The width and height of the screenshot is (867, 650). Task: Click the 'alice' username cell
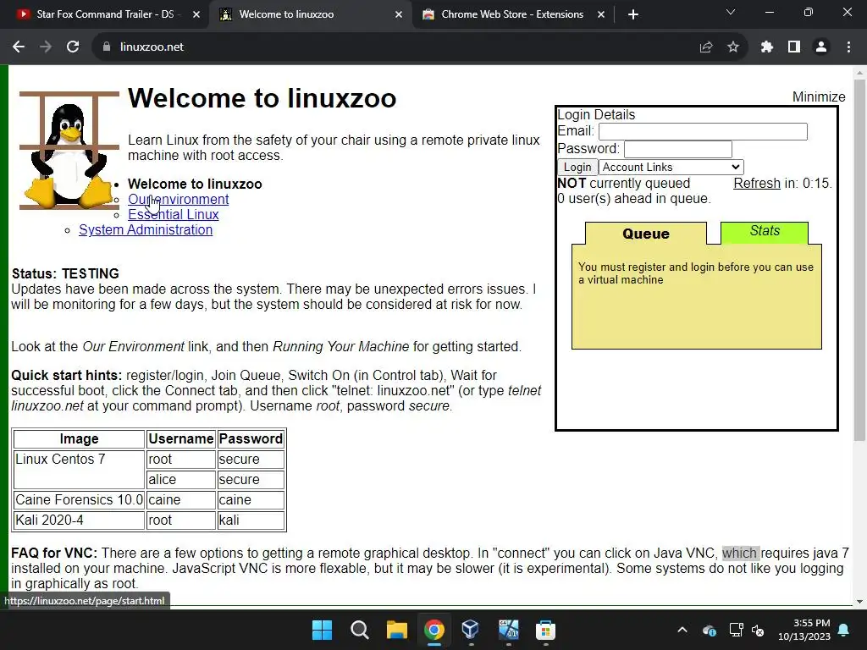point(181,479)
